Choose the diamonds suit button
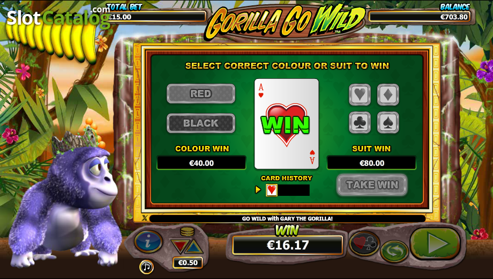 (x=388, y=94)
